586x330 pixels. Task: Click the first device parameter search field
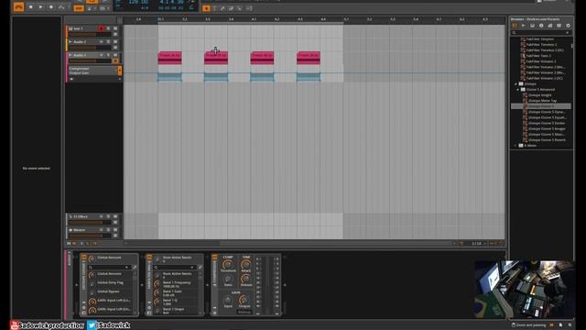tap(109, 267)
